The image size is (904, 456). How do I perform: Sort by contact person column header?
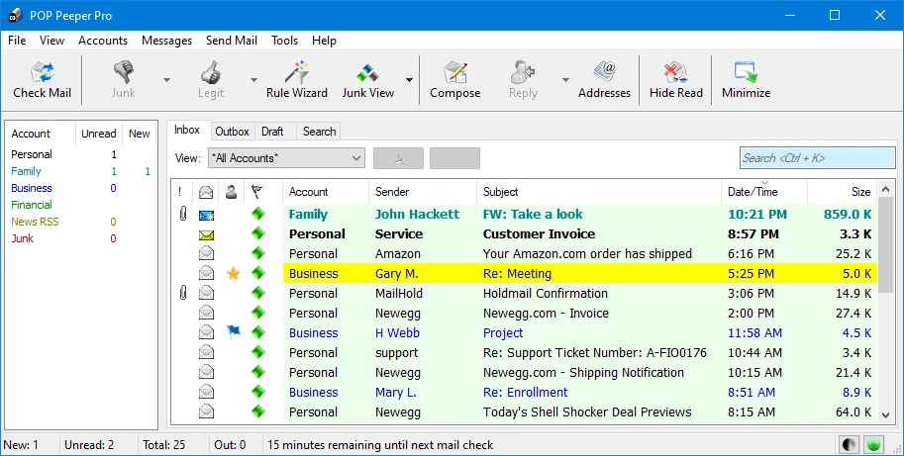coord(231,192)
